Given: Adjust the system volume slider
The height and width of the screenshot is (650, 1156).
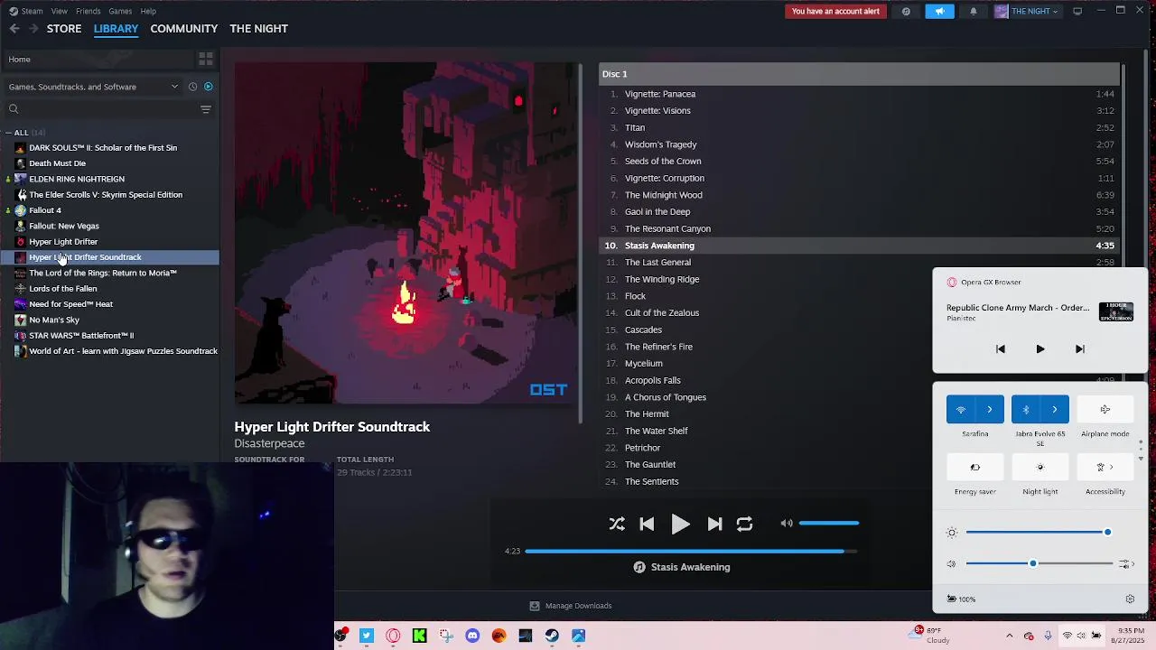Looking at the screenshot, I should [x=1039, y=563].
